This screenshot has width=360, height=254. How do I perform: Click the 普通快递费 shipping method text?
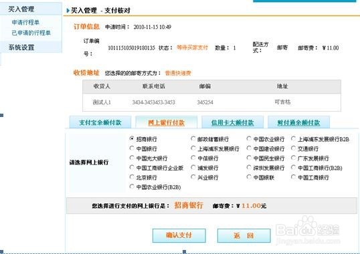pyautogui.click(x=178, y=73)
